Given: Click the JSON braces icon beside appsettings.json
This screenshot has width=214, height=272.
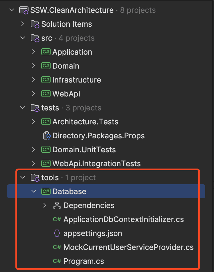Looking at the screenshot, I should [x=57, y=233].
